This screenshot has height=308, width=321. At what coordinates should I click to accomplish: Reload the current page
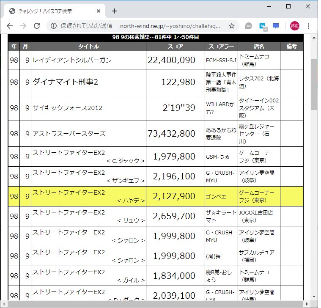pos(37,26)
